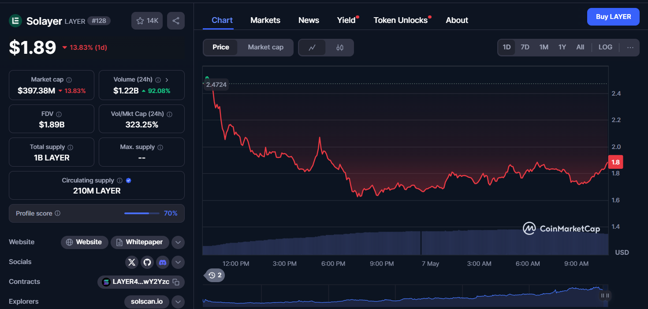The height and width of the screenshot is (309, 648).
Task: Toggle LOG scale on chart
Action: 605,47
